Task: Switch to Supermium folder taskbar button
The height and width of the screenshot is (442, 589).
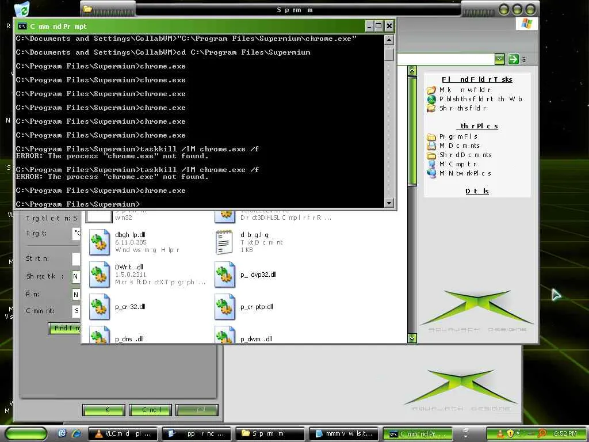Action: pyautogui.click(x=270, y=434)
